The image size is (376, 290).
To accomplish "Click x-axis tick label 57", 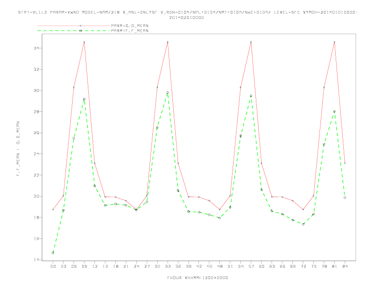I will (251, 266).
